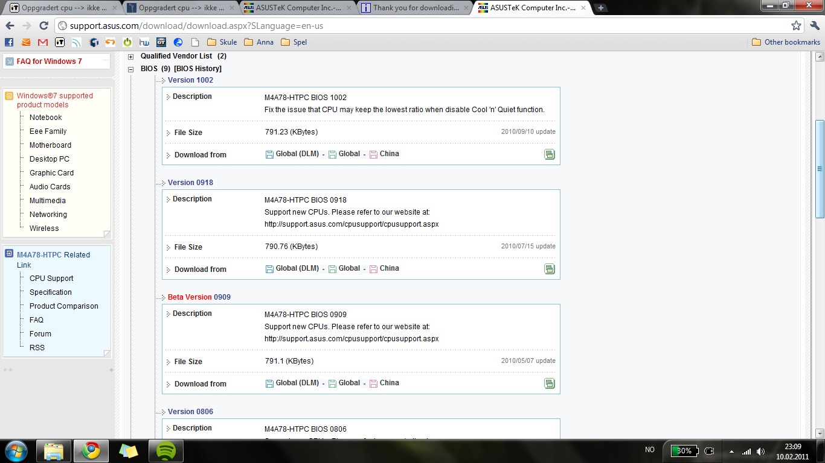Open the Spel bookmarks folder
Viewport: 825px width, 463px height.
coord(294,42)
